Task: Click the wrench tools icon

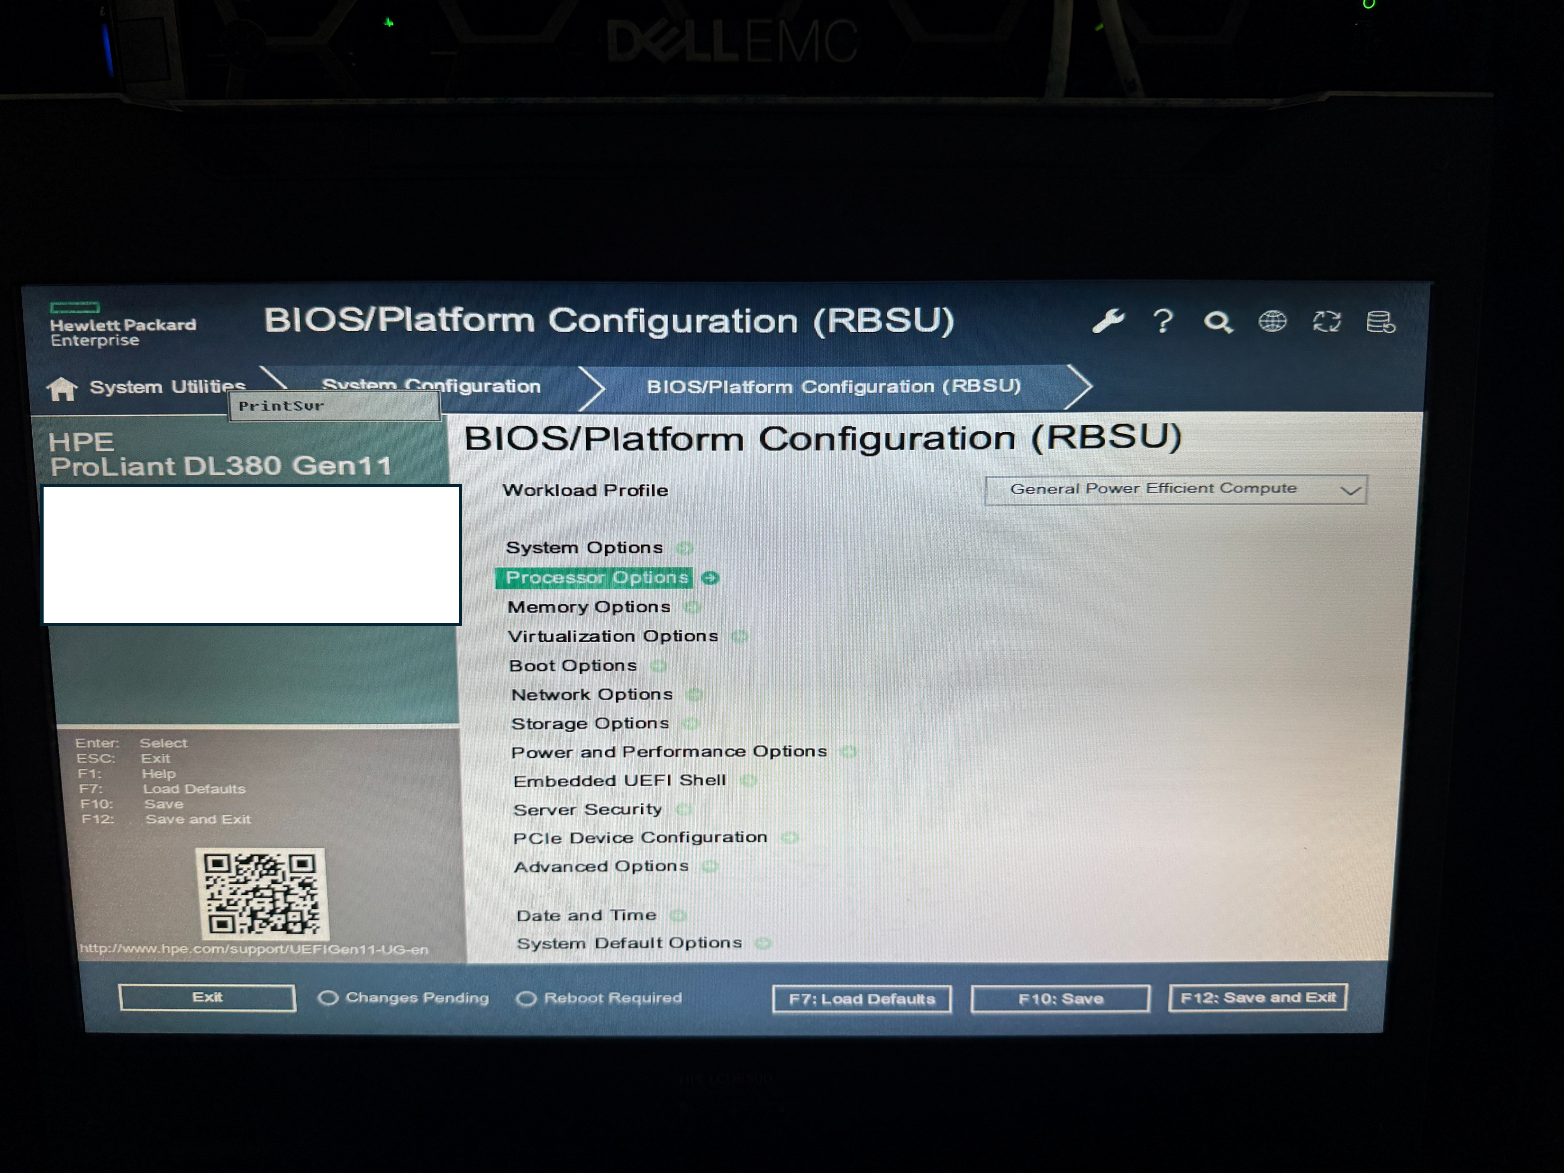Action: click(1108, 322)
